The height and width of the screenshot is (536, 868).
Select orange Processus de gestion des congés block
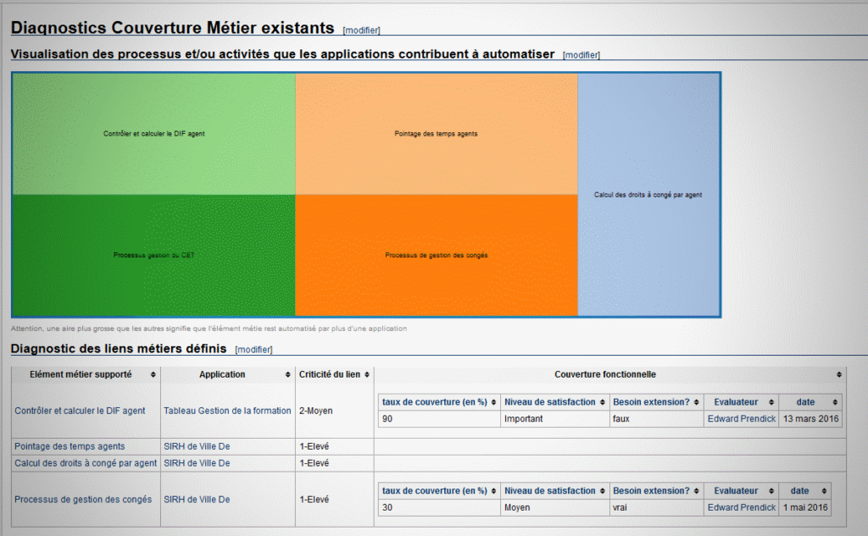click(437, 255)
